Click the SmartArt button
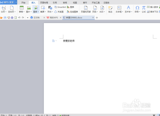Viewport: 160px width, 116px height. 60,7
